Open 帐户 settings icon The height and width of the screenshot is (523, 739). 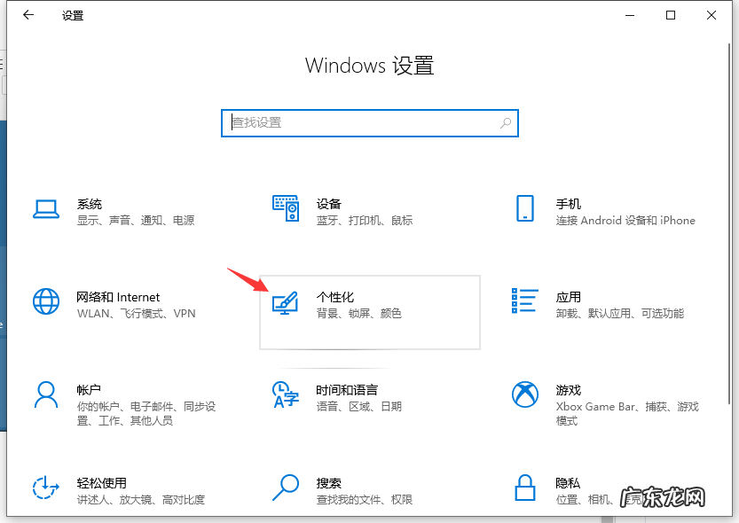click(46, 394)
